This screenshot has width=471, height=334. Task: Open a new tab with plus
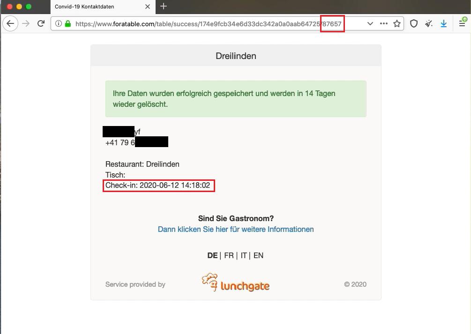(x=164, y=6)
